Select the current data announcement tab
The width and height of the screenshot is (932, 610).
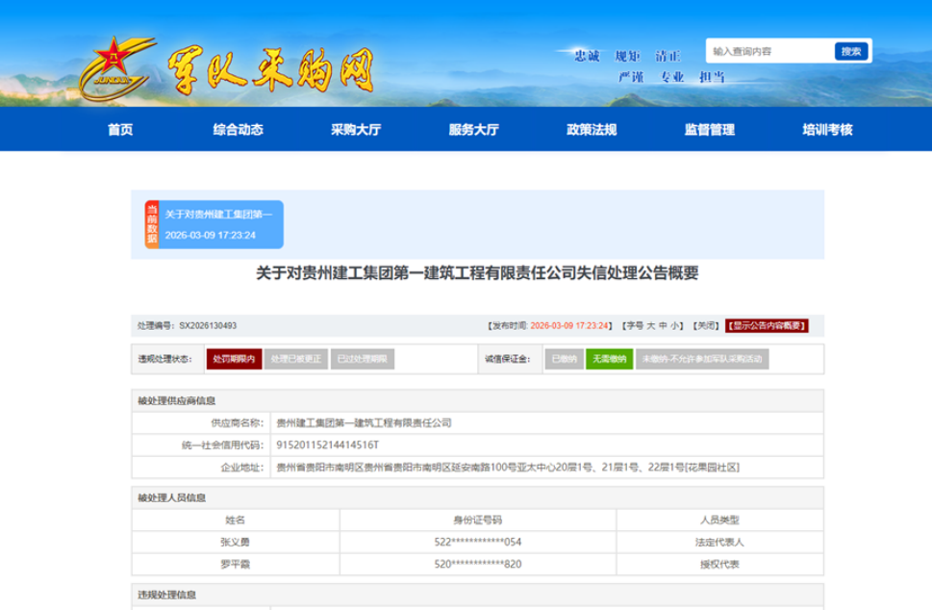(219, 225)
